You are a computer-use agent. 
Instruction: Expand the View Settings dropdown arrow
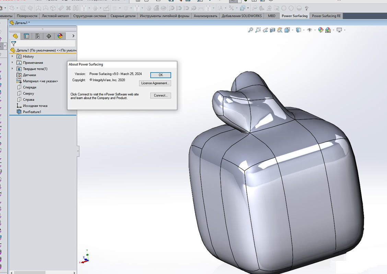pos(344,30)
